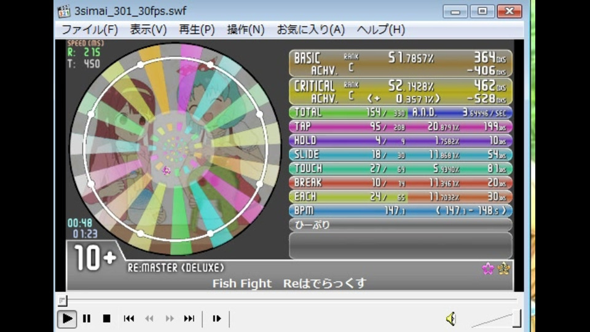
Task: Click the SPEED (MS) label
Action: (x=85, y=43)
